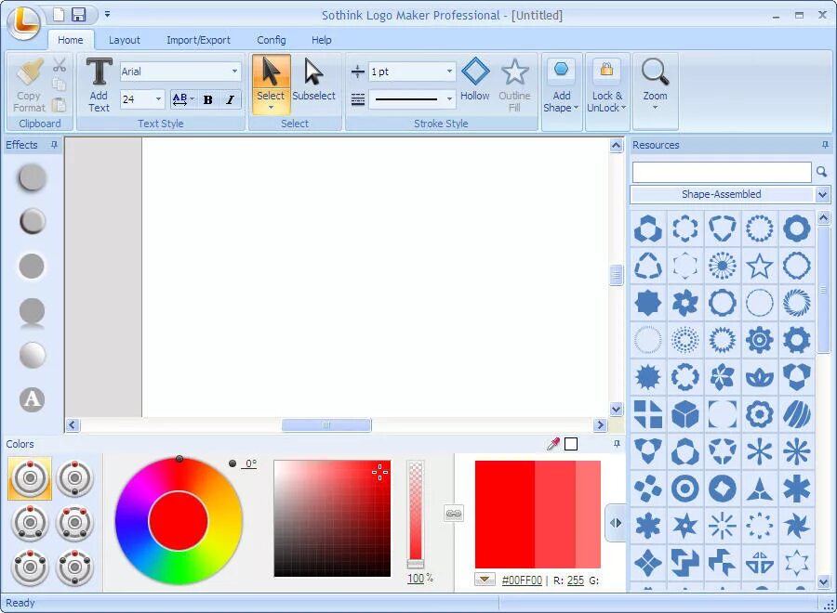Select the bottom-right color scheme wheel

pos(74,567)
